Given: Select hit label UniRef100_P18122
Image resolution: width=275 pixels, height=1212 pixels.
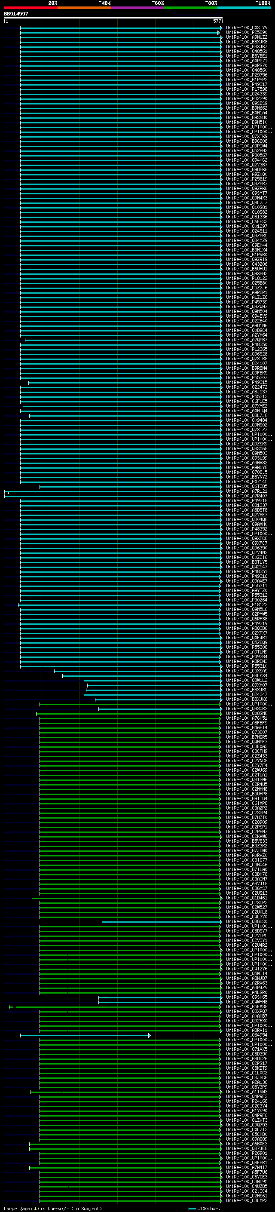Looking at the screenshot, I should (246, 279).
